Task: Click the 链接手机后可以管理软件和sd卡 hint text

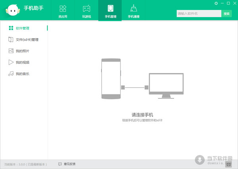Action: tap(142, 120)
